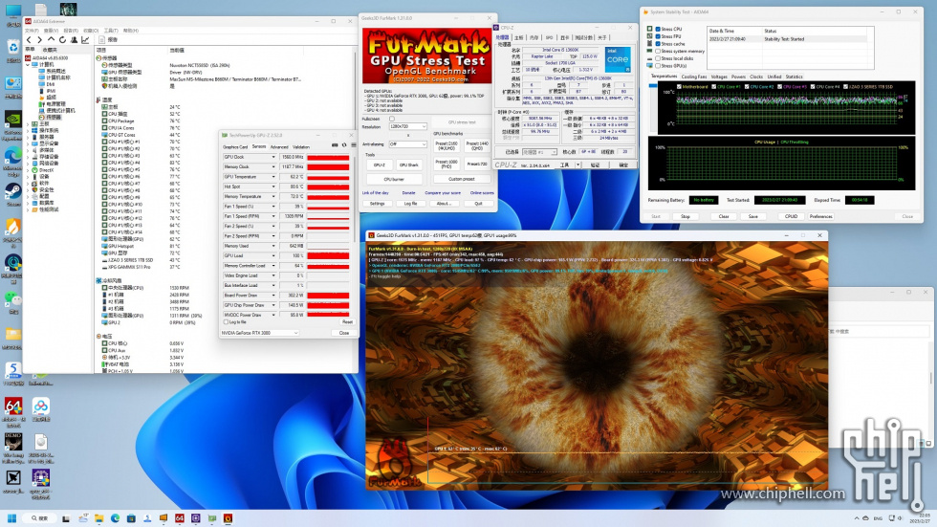Open the user icon in AIDA64 toolbar
The height and width of the screenshot is (527, 937).
pos(75,40)
